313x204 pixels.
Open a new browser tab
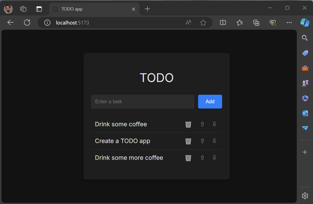coord(147,9)
